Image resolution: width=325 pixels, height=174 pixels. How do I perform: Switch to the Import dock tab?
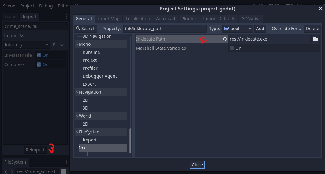(30, 17)
